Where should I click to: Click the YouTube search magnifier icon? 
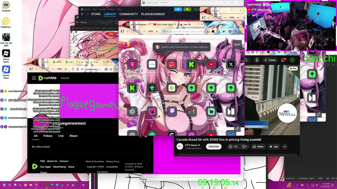click(246, 60)
